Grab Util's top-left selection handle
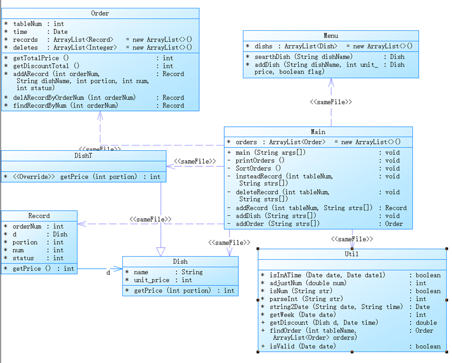Viewport: 452px width, 363px height. coord(258,249)
